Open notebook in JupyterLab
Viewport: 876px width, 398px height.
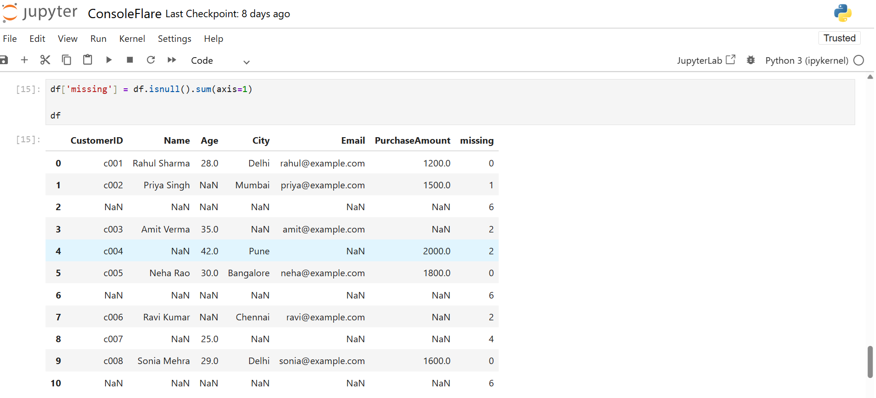click(706, 60)
